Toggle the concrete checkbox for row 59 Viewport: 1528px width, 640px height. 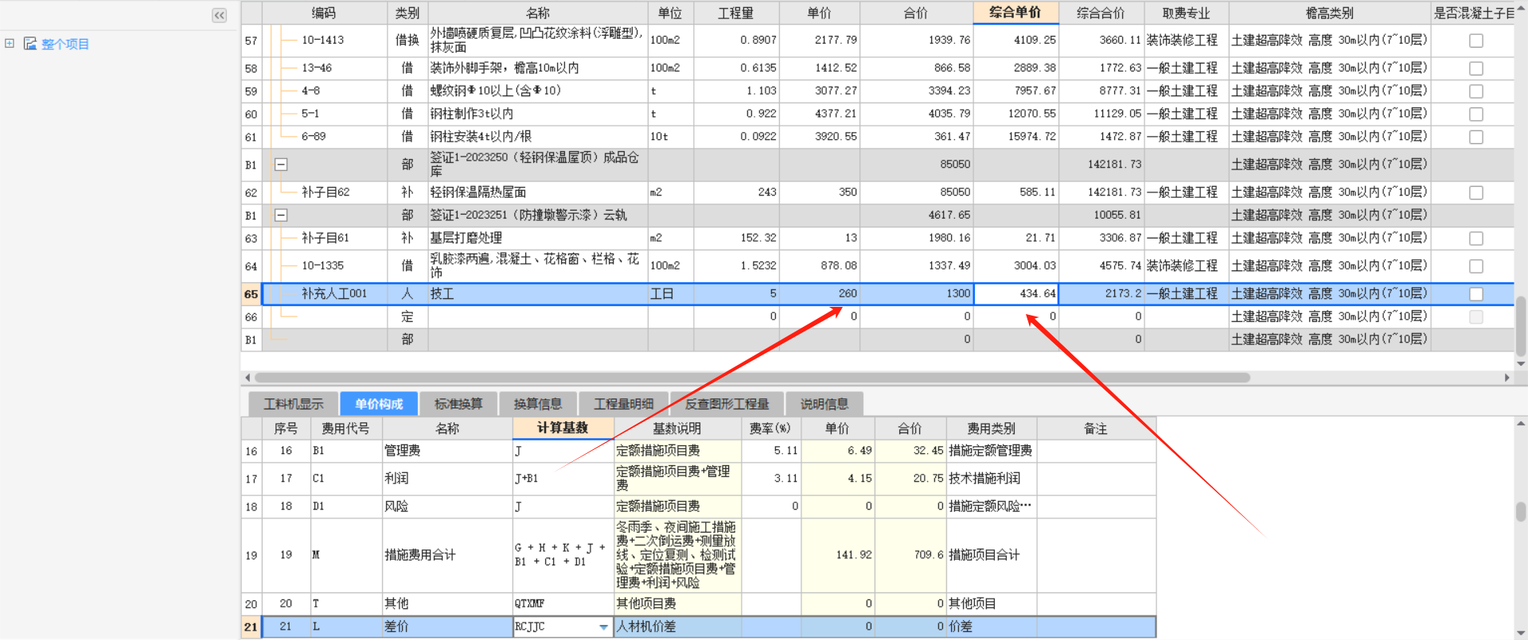click(1476, 91)
